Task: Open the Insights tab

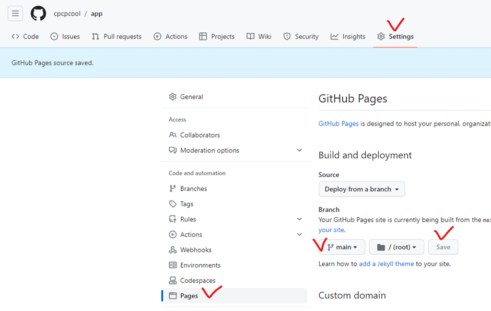Action: (x=348, y=36)
